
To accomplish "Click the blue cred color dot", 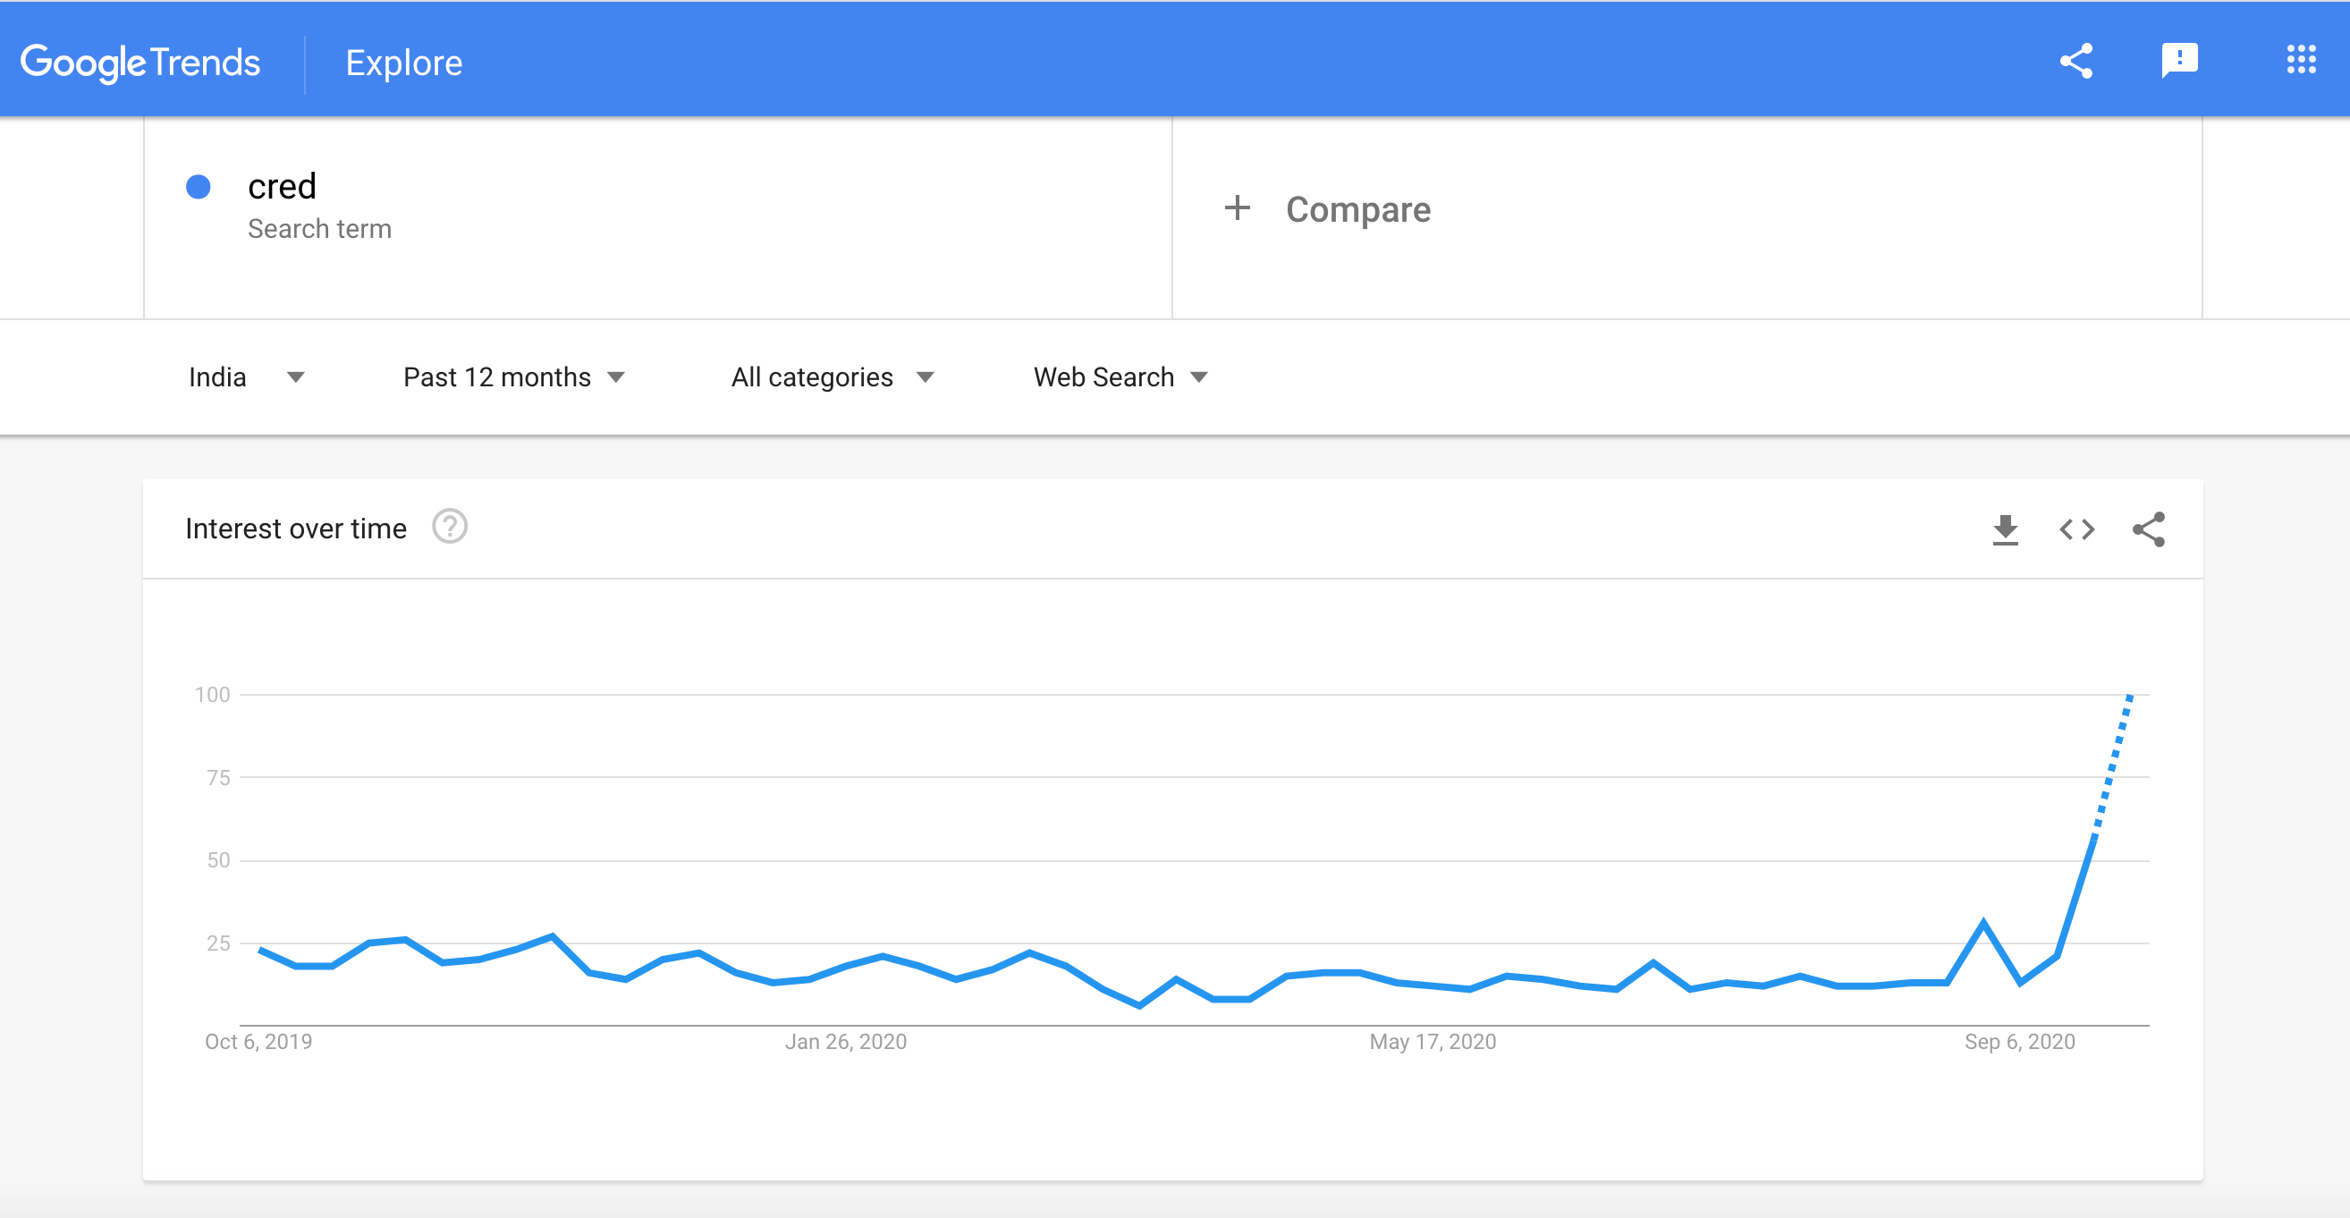I will tap(198, 186).
